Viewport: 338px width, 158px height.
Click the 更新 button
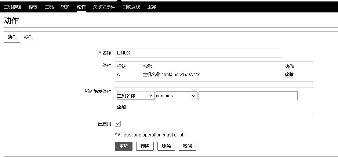[124, 146]
